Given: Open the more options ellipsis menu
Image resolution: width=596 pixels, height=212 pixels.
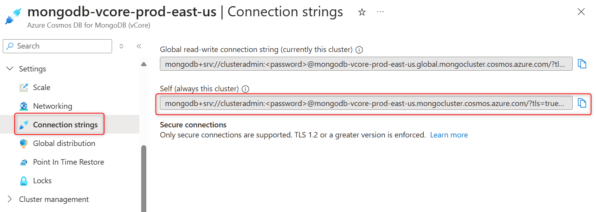Looking at the screenshot, I should (380, 12).
